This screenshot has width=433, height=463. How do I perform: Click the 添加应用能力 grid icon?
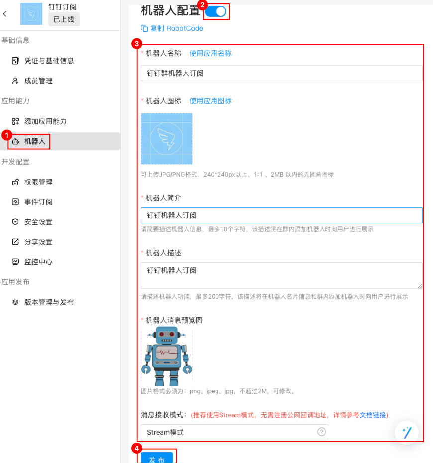pyautogui.click(x=15, y=121)
